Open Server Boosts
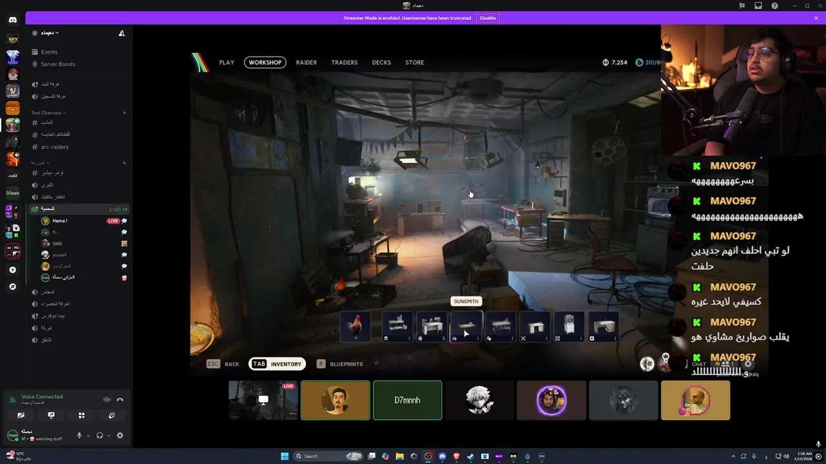Image resolution: width=826 pixels, height=464 pixels. 57,64
